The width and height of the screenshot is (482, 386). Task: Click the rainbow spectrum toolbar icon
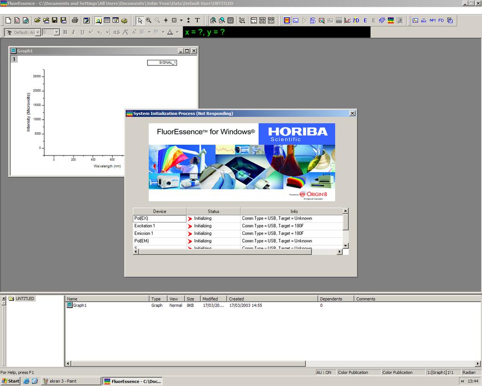tap(391, 20)
